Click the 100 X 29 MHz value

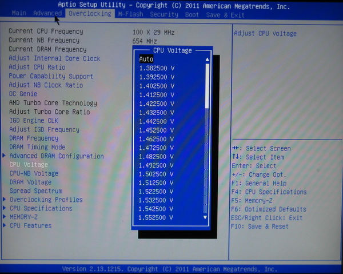click(153, 33)
